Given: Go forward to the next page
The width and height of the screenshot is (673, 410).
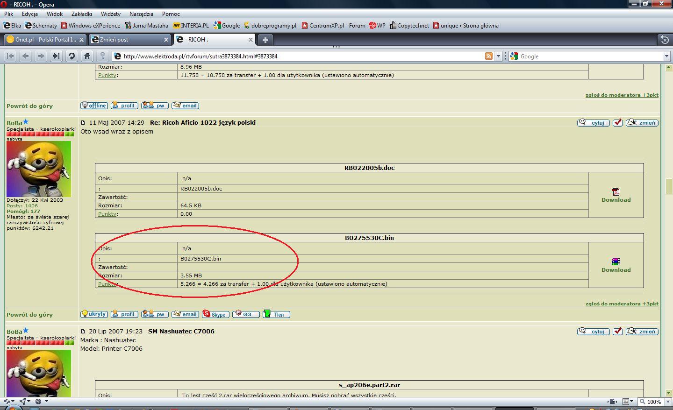Looking at the screenshot, I should (x=41, y=56).
